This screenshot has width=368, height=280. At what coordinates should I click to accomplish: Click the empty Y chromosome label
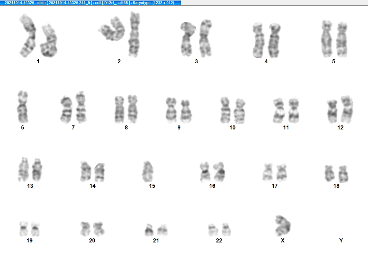click(x=341, y=240)
